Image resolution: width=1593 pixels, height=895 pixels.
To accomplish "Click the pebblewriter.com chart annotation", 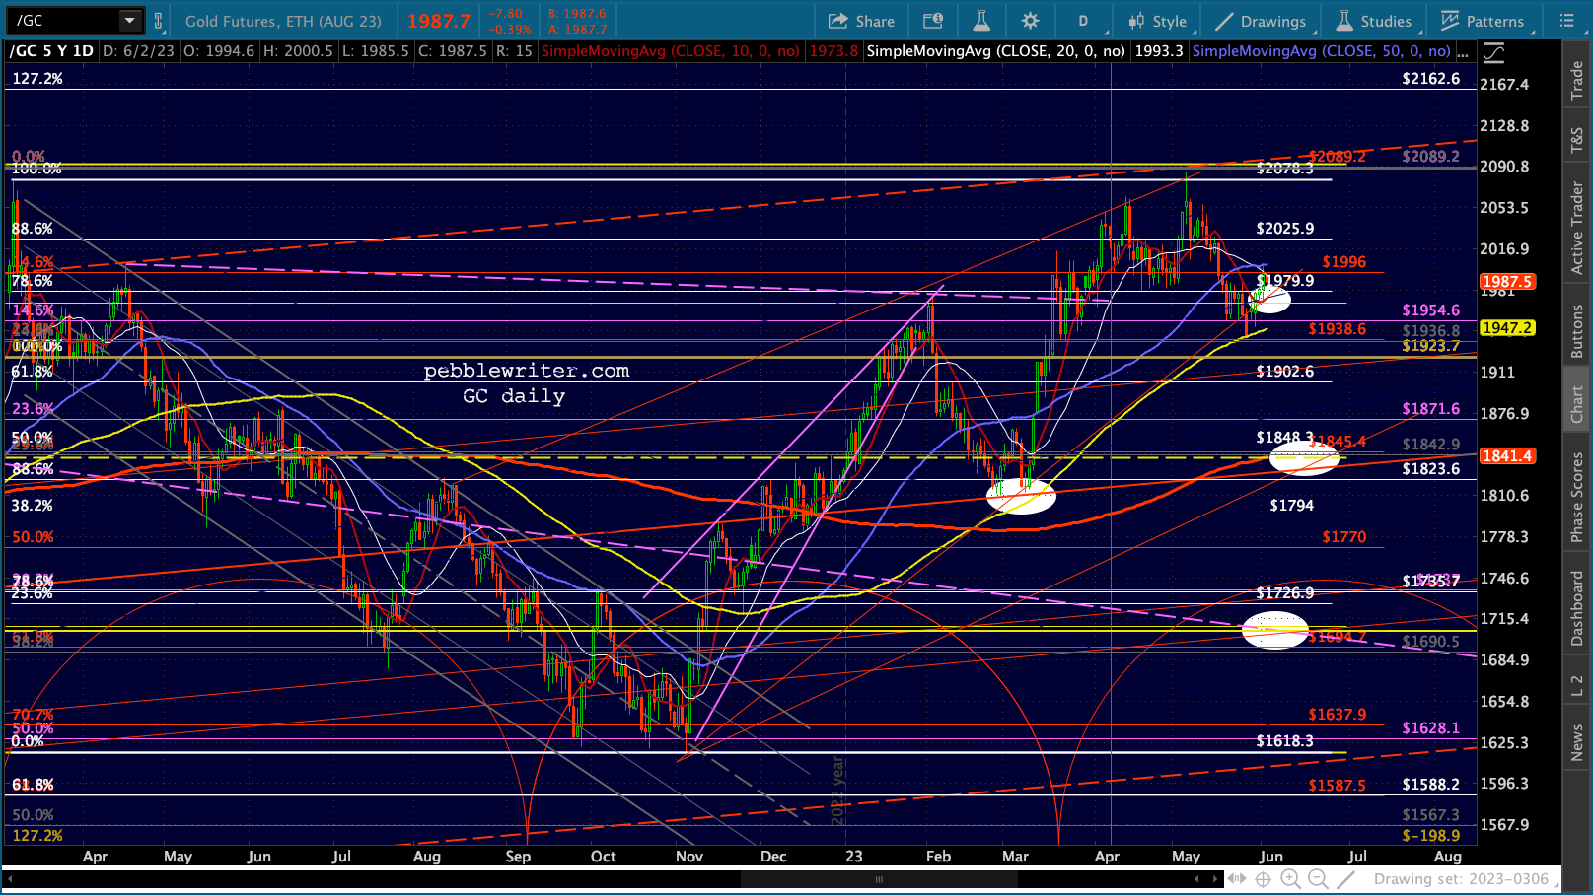I will point(527,371).
